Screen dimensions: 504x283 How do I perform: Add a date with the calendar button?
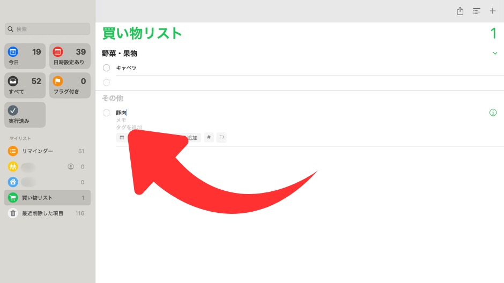(x=122, y=138)
